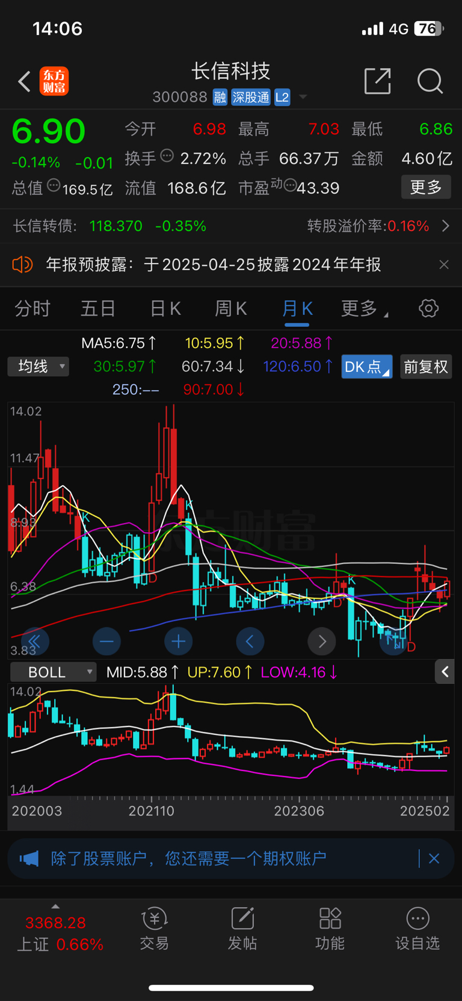Switch to 日K tab

(165, 309)
